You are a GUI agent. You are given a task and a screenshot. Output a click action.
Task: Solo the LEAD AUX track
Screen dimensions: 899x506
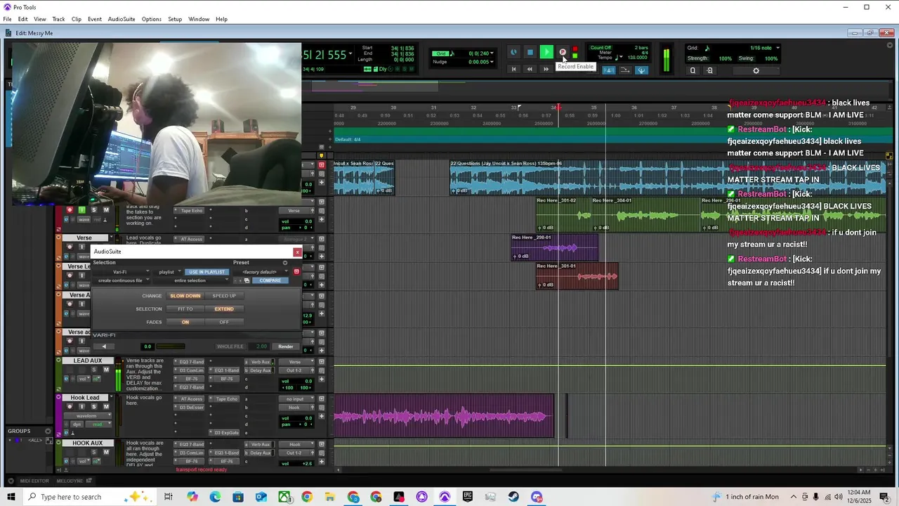[94, 370]
